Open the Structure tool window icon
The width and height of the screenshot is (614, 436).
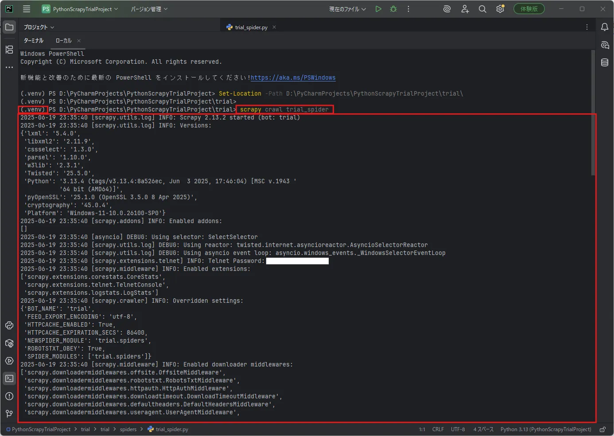[9, 50]
